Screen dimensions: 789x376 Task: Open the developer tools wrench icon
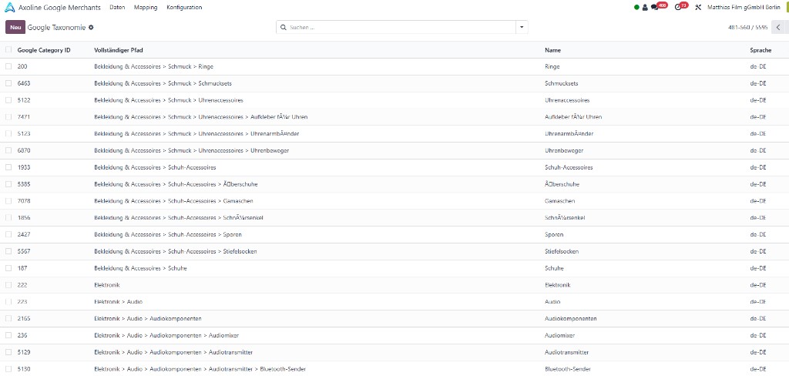(x=697, y=8)
